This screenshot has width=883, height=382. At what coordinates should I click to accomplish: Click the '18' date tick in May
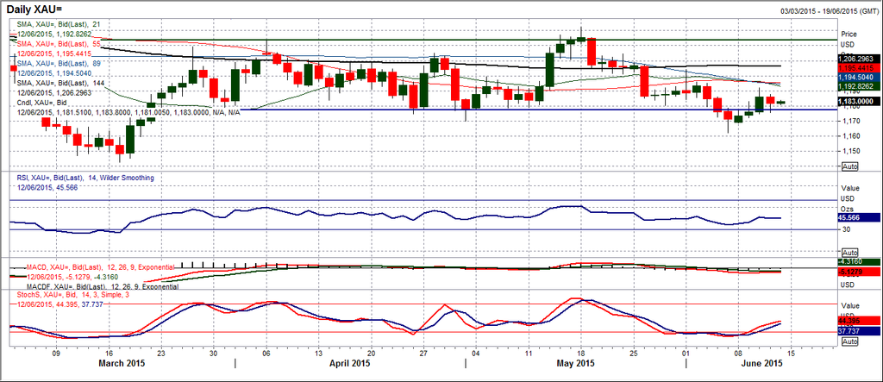pyautogui.click(x=581, y=354)
